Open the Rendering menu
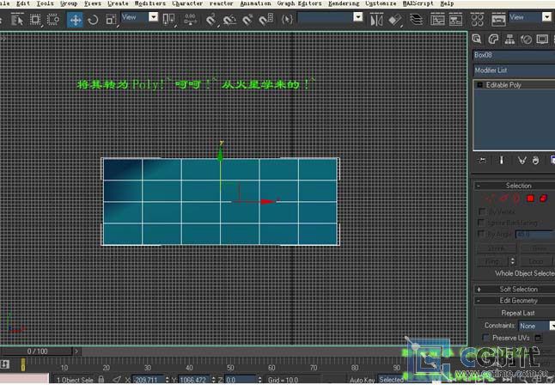 (344, 3)
